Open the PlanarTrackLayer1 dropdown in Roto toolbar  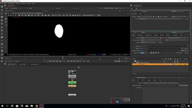tap(89, 15)
